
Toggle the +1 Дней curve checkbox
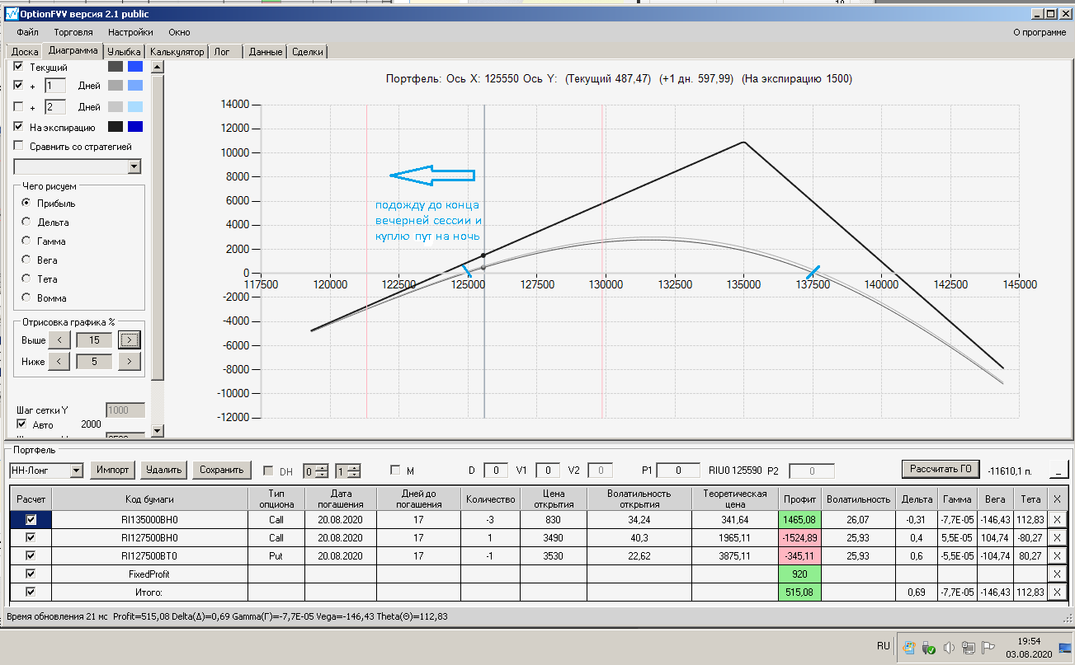(x=19, y=86)
